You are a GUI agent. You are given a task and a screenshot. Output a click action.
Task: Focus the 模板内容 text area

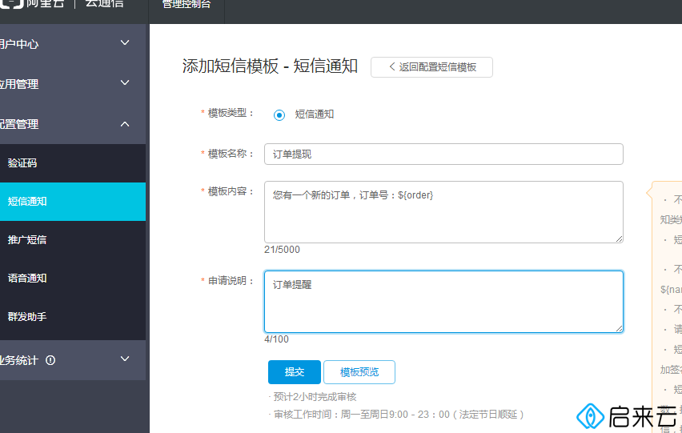pos(443,212)
